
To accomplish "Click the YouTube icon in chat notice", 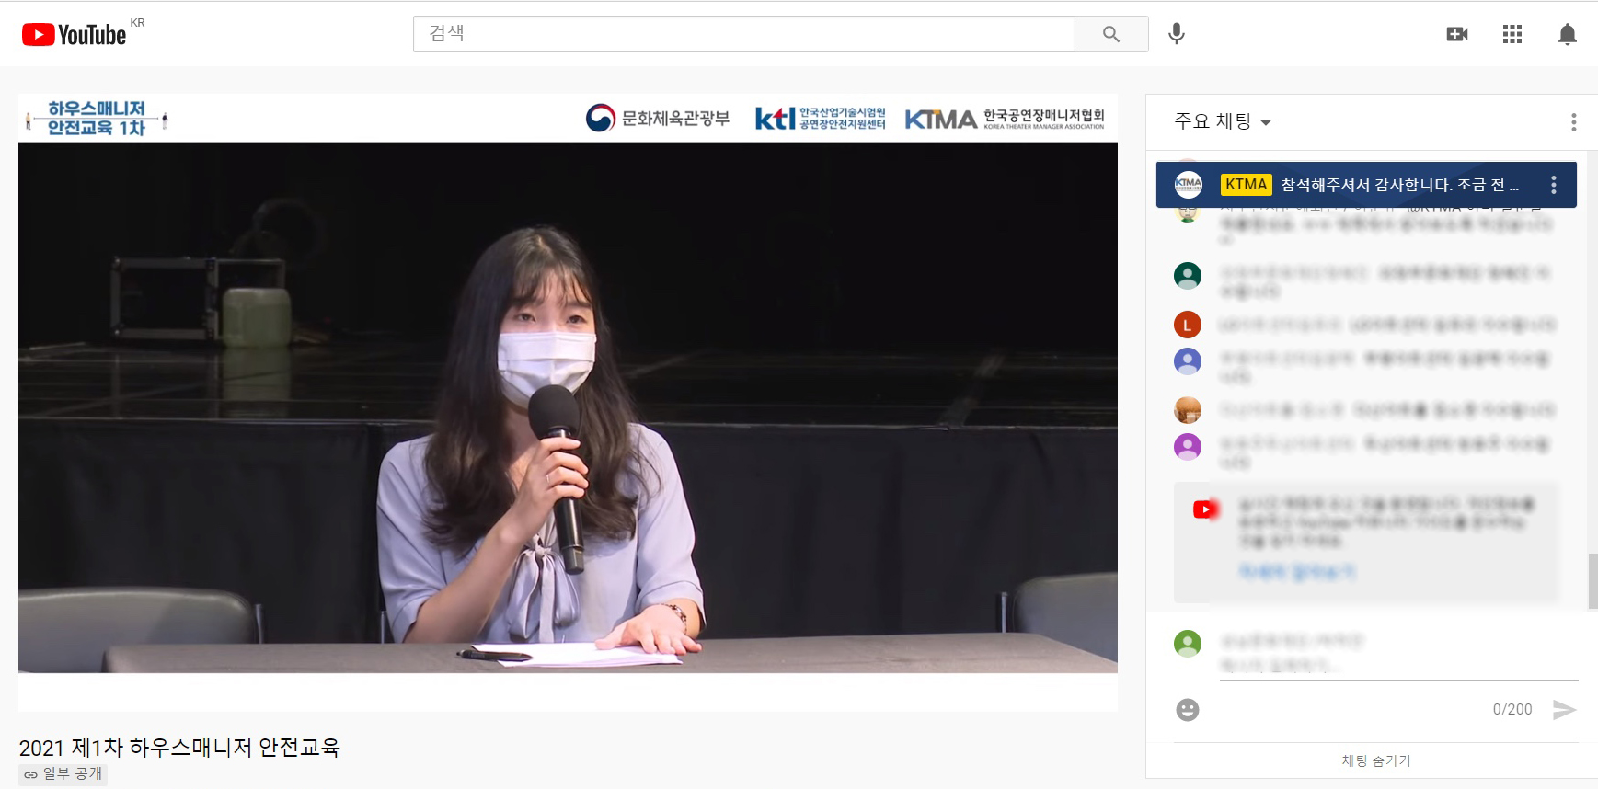I will click(x=1205, y=509).
